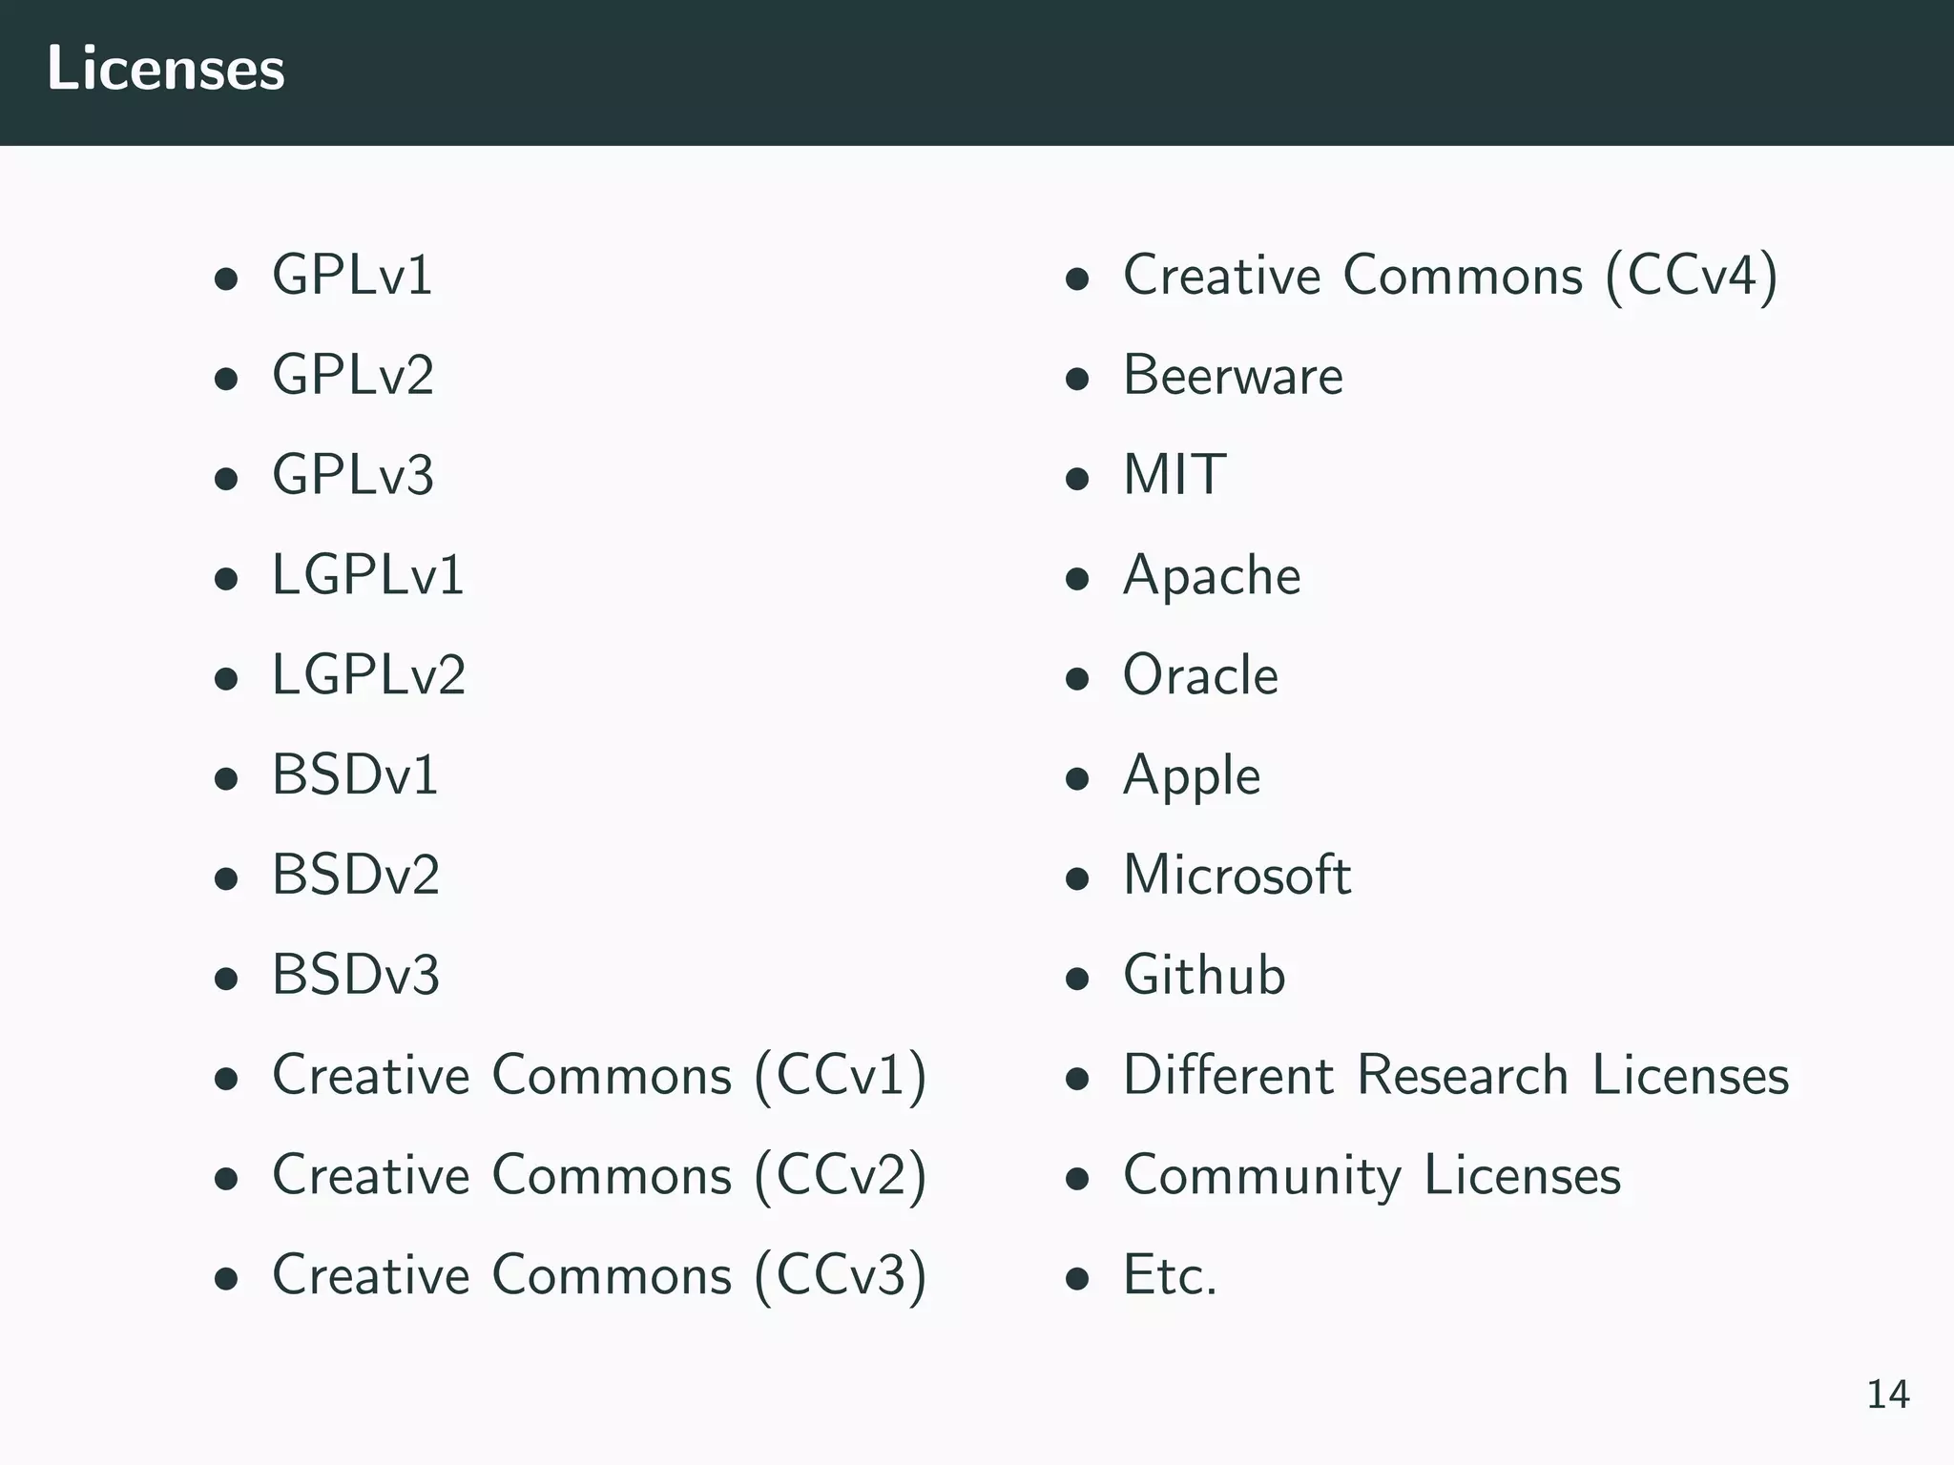The height and width of the screenshot is (1465, 1954).
Task: Select the 'GPLv3' bullet text
Action: pos(353,475)
